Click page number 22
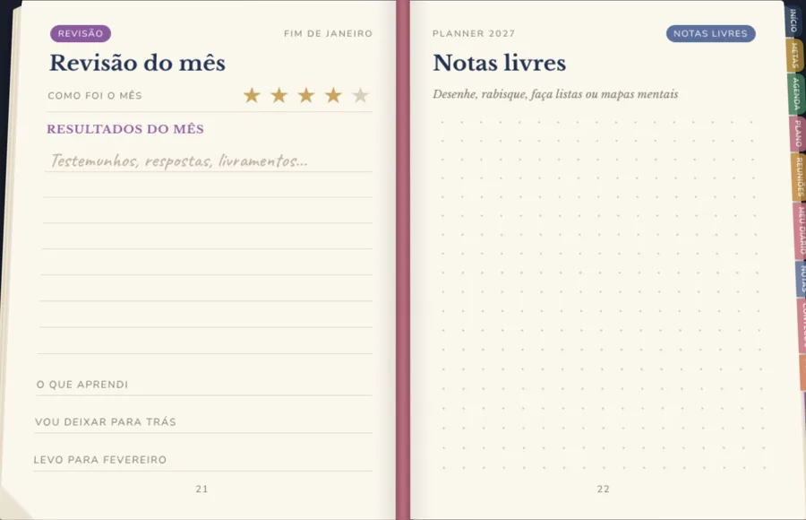This screenshot has width=806, height=520. tap(604, 490)
